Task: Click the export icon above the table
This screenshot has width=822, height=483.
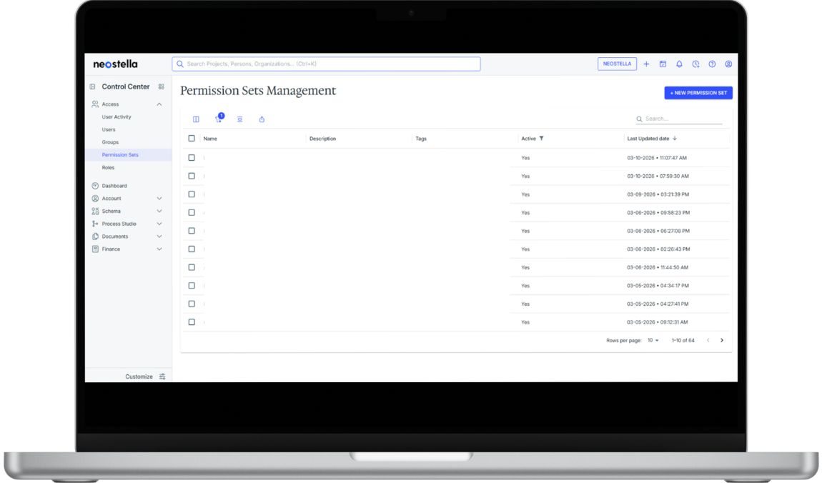Action: pyautogui.click(x=262, y=119)
